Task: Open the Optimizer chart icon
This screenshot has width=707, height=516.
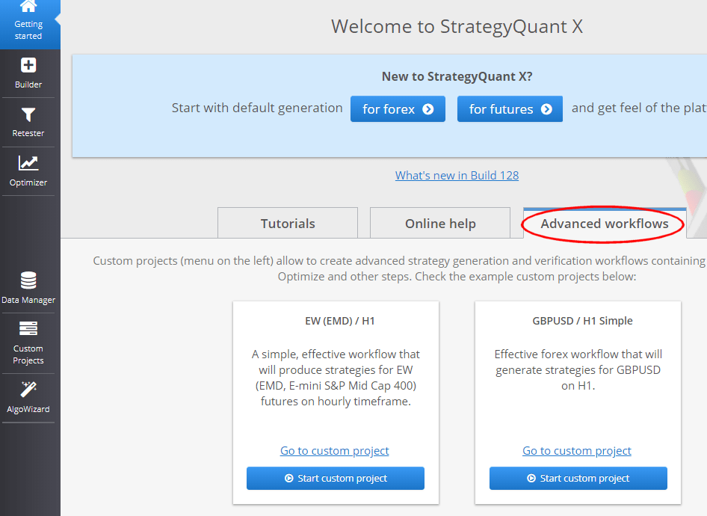Action: point(28,163)
